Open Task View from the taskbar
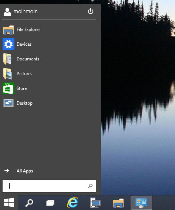Image resolution: width=175 pixels, height=210 pixels. (50, 203)
